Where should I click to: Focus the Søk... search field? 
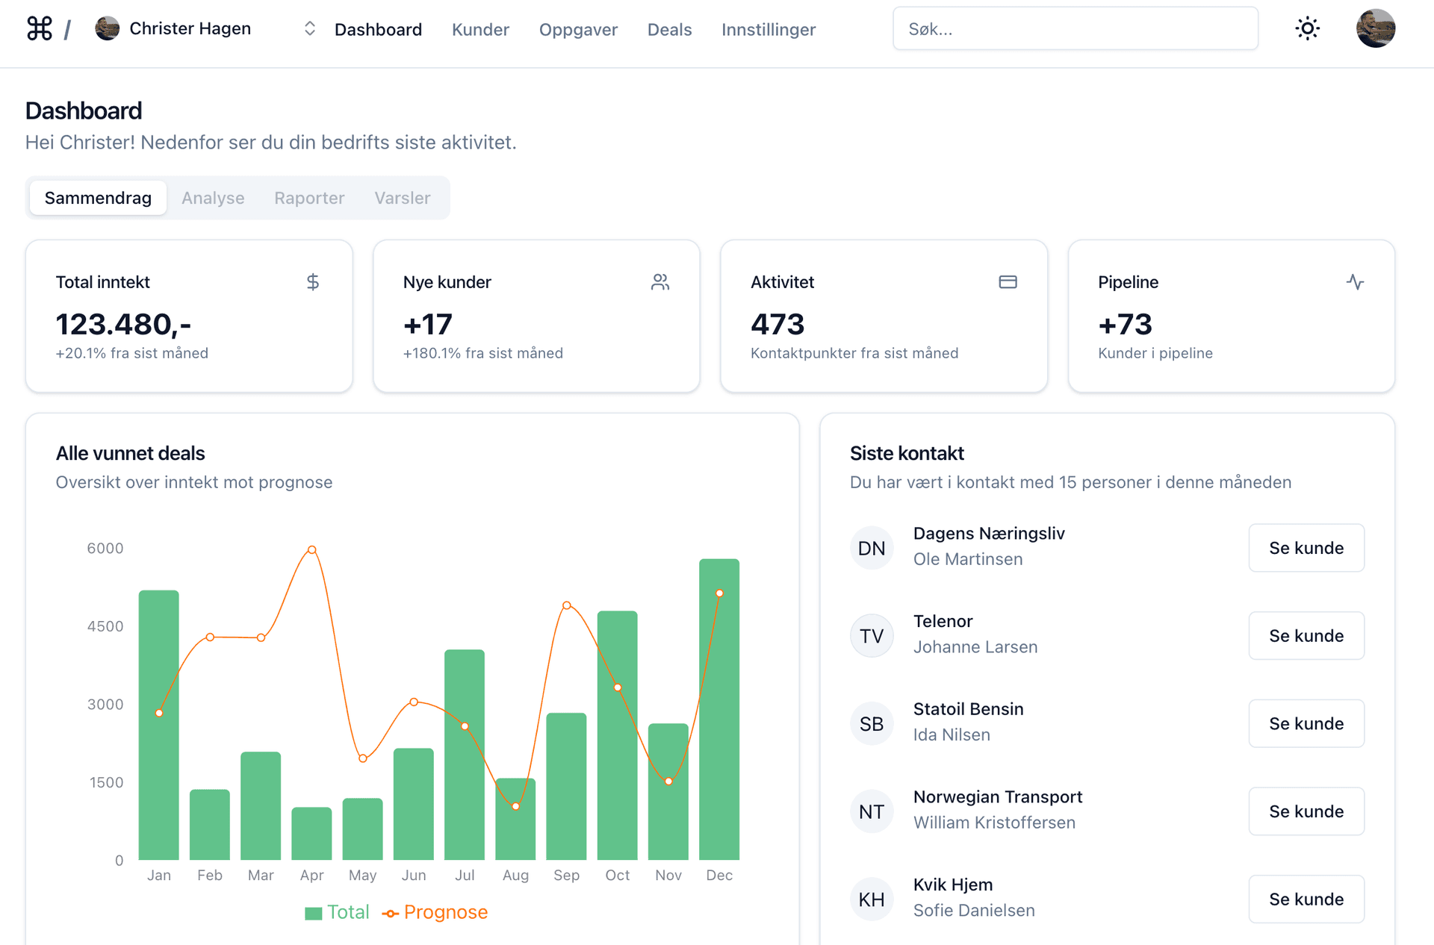point(1075,29)
